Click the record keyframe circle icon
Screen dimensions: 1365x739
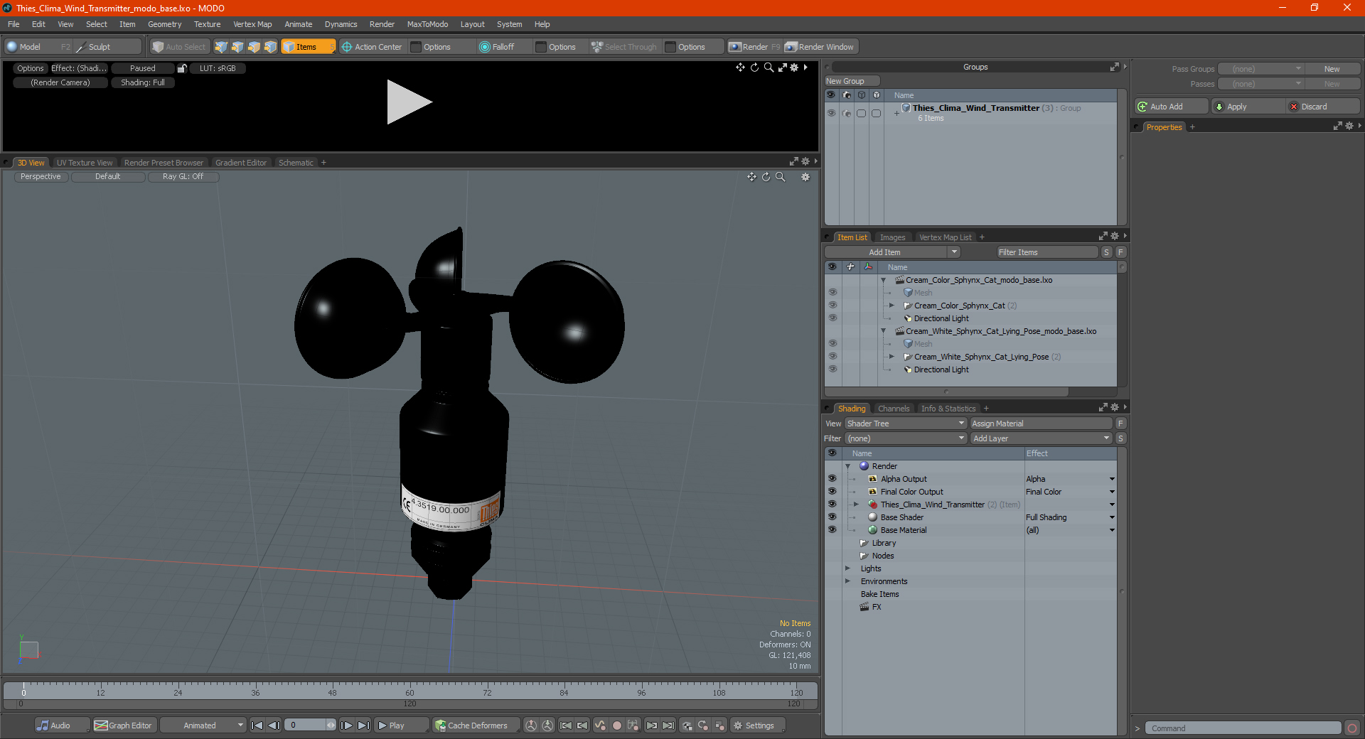617,725
